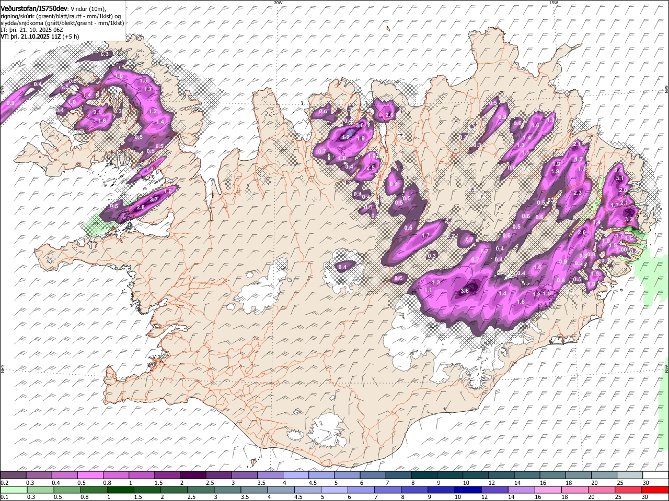This screenshot has height=501, width=669.
Task: Click the 15W longitude label at the top
Action: (x=553, y=3)
